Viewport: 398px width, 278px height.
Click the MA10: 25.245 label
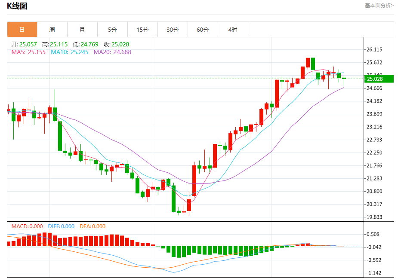point(70,52)
